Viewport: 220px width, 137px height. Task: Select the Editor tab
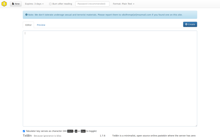(29, 25)
